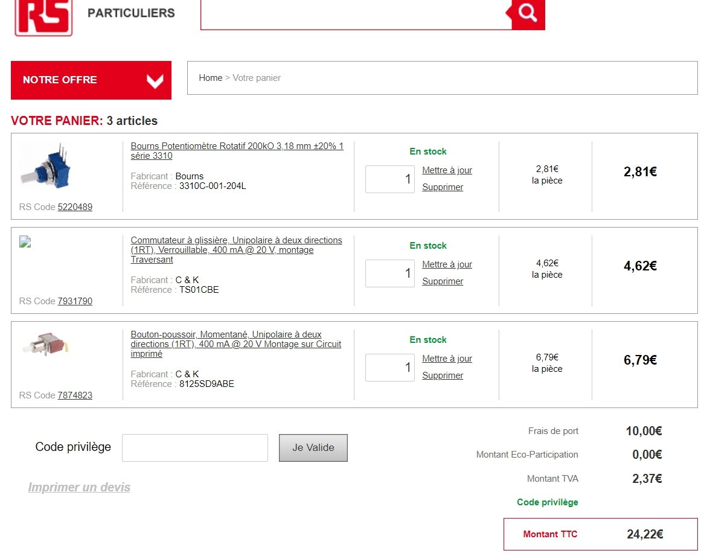The height and width of the screenshot is (559, 704).
Task: Click the broken image of the slide switch
Action: click(x=25, y=242)
